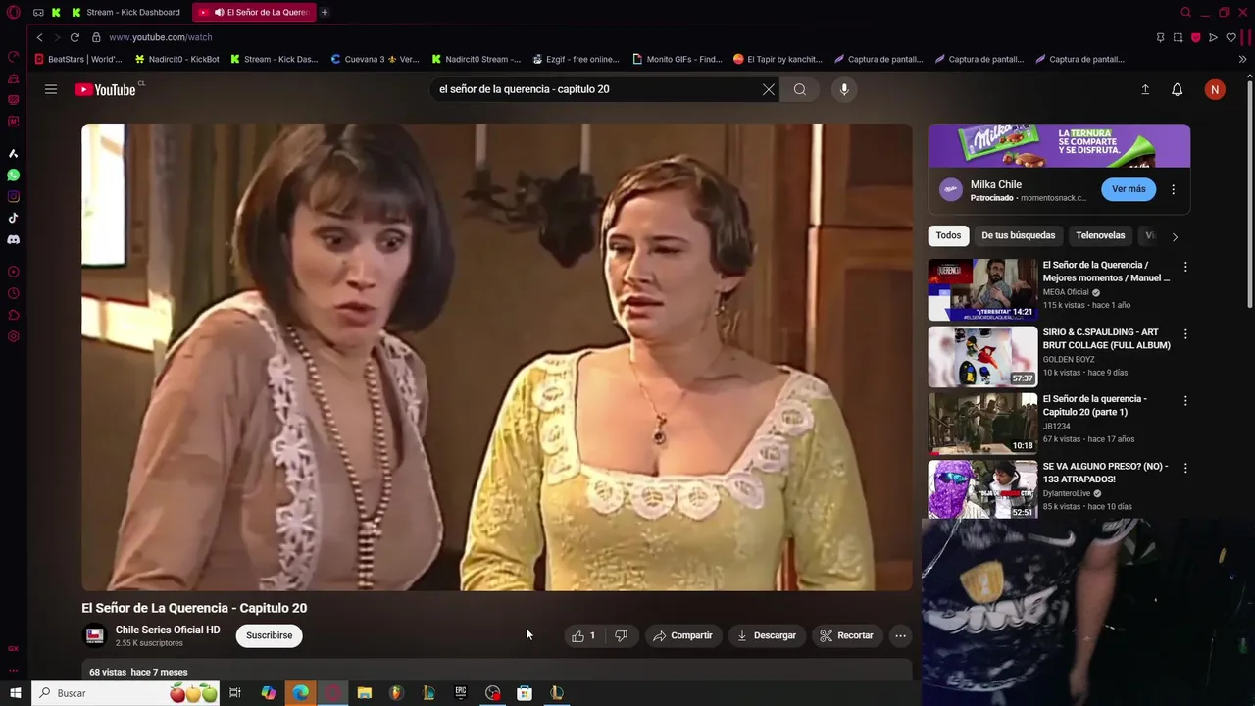Subscribe via the Suscribirse button
This screenshot has height=706, width=1255.
(270, 635)
